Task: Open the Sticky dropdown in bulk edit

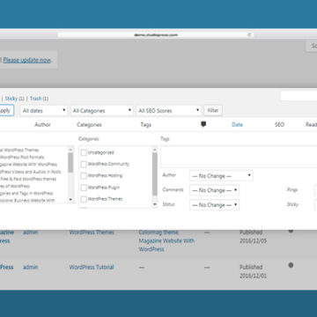Action: pyautogui.click(x=315, y=205)
